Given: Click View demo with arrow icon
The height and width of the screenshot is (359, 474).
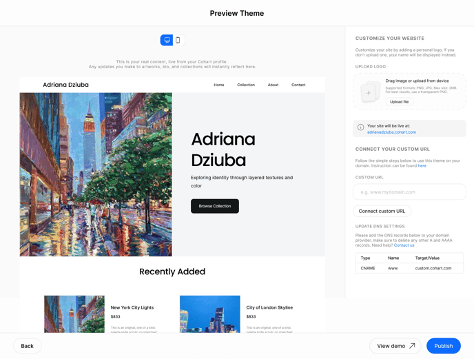Looking at the screenshot, I should coord(395,346).
